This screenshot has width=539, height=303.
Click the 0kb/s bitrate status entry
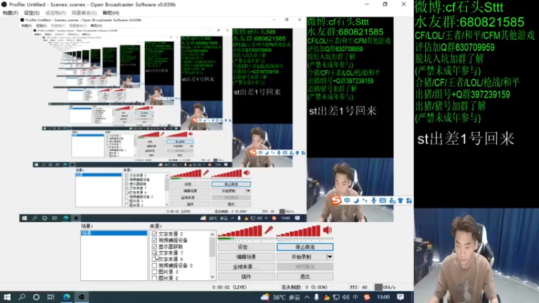click(x=389, y=288)
